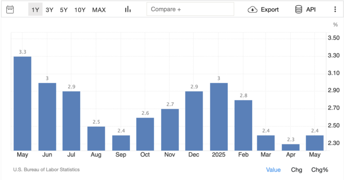Switch to the 5Y time range
This screenshot has width=344, height=180.
[64, 10]
